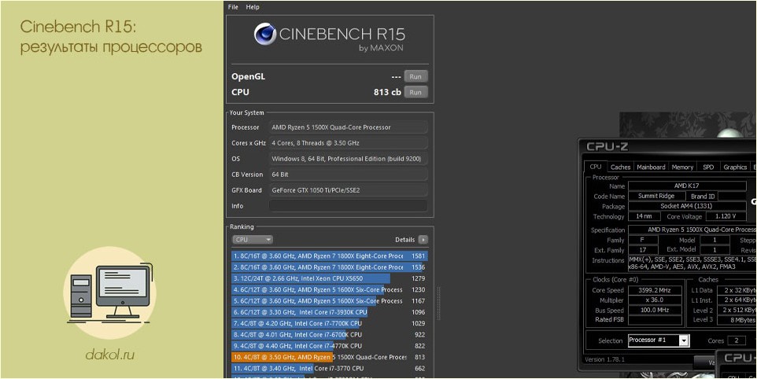Switch to Caches tab in CPU-Z
757x379 pixels.
click(x=620, y=167)
